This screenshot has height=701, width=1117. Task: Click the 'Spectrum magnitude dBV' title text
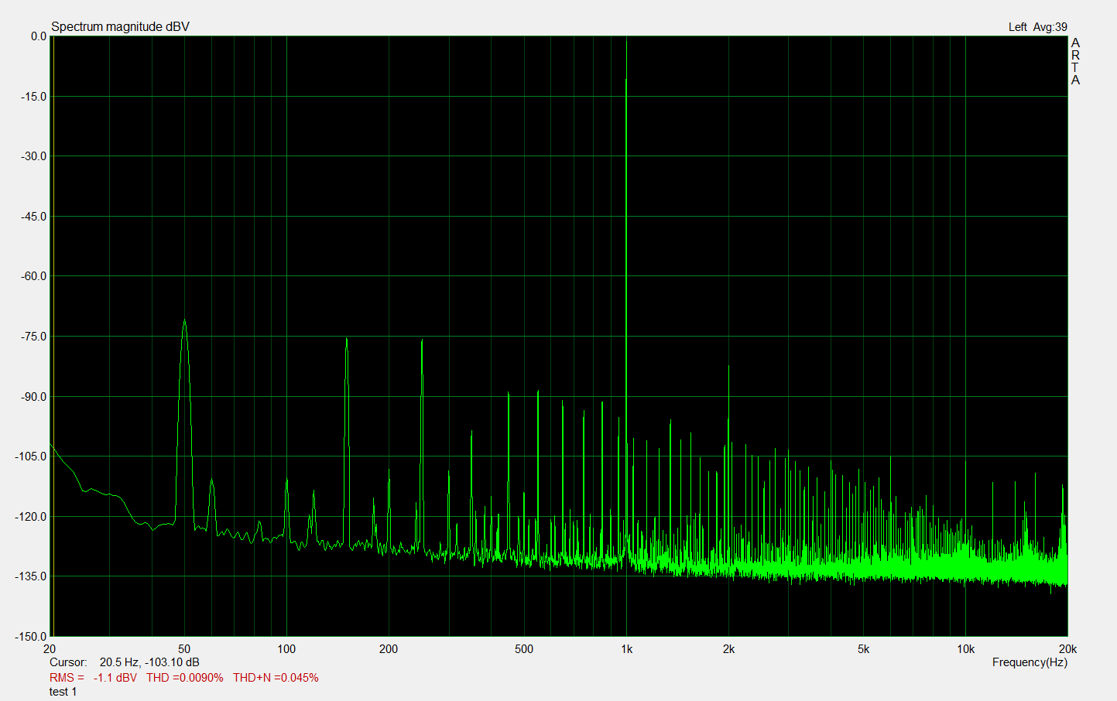point(120,26)
